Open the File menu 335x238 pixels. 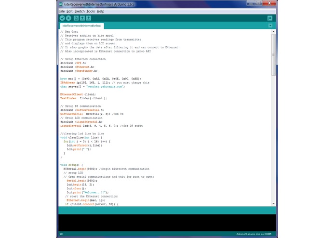coord(62,11)
